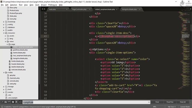
Task: Toggle case sensitive Aa option
Action: [x=6, y=102]
